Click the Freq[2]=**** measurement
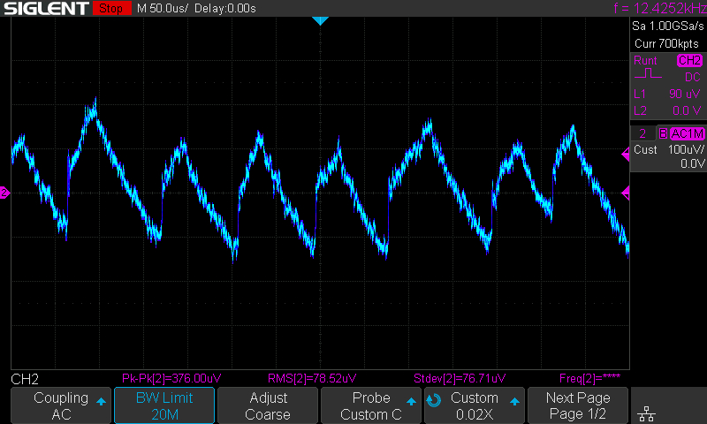Image resolution: width=707 pixels, height=424 pixels. 589,378
